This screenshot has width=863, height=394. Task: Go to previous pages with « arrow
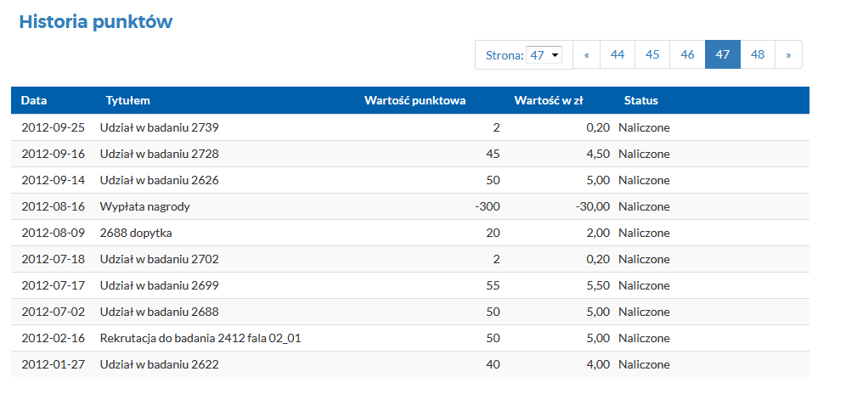coord(587,54)
